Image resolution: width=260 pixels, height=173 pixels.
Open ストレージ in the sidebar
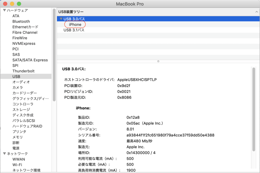(21, 109)
